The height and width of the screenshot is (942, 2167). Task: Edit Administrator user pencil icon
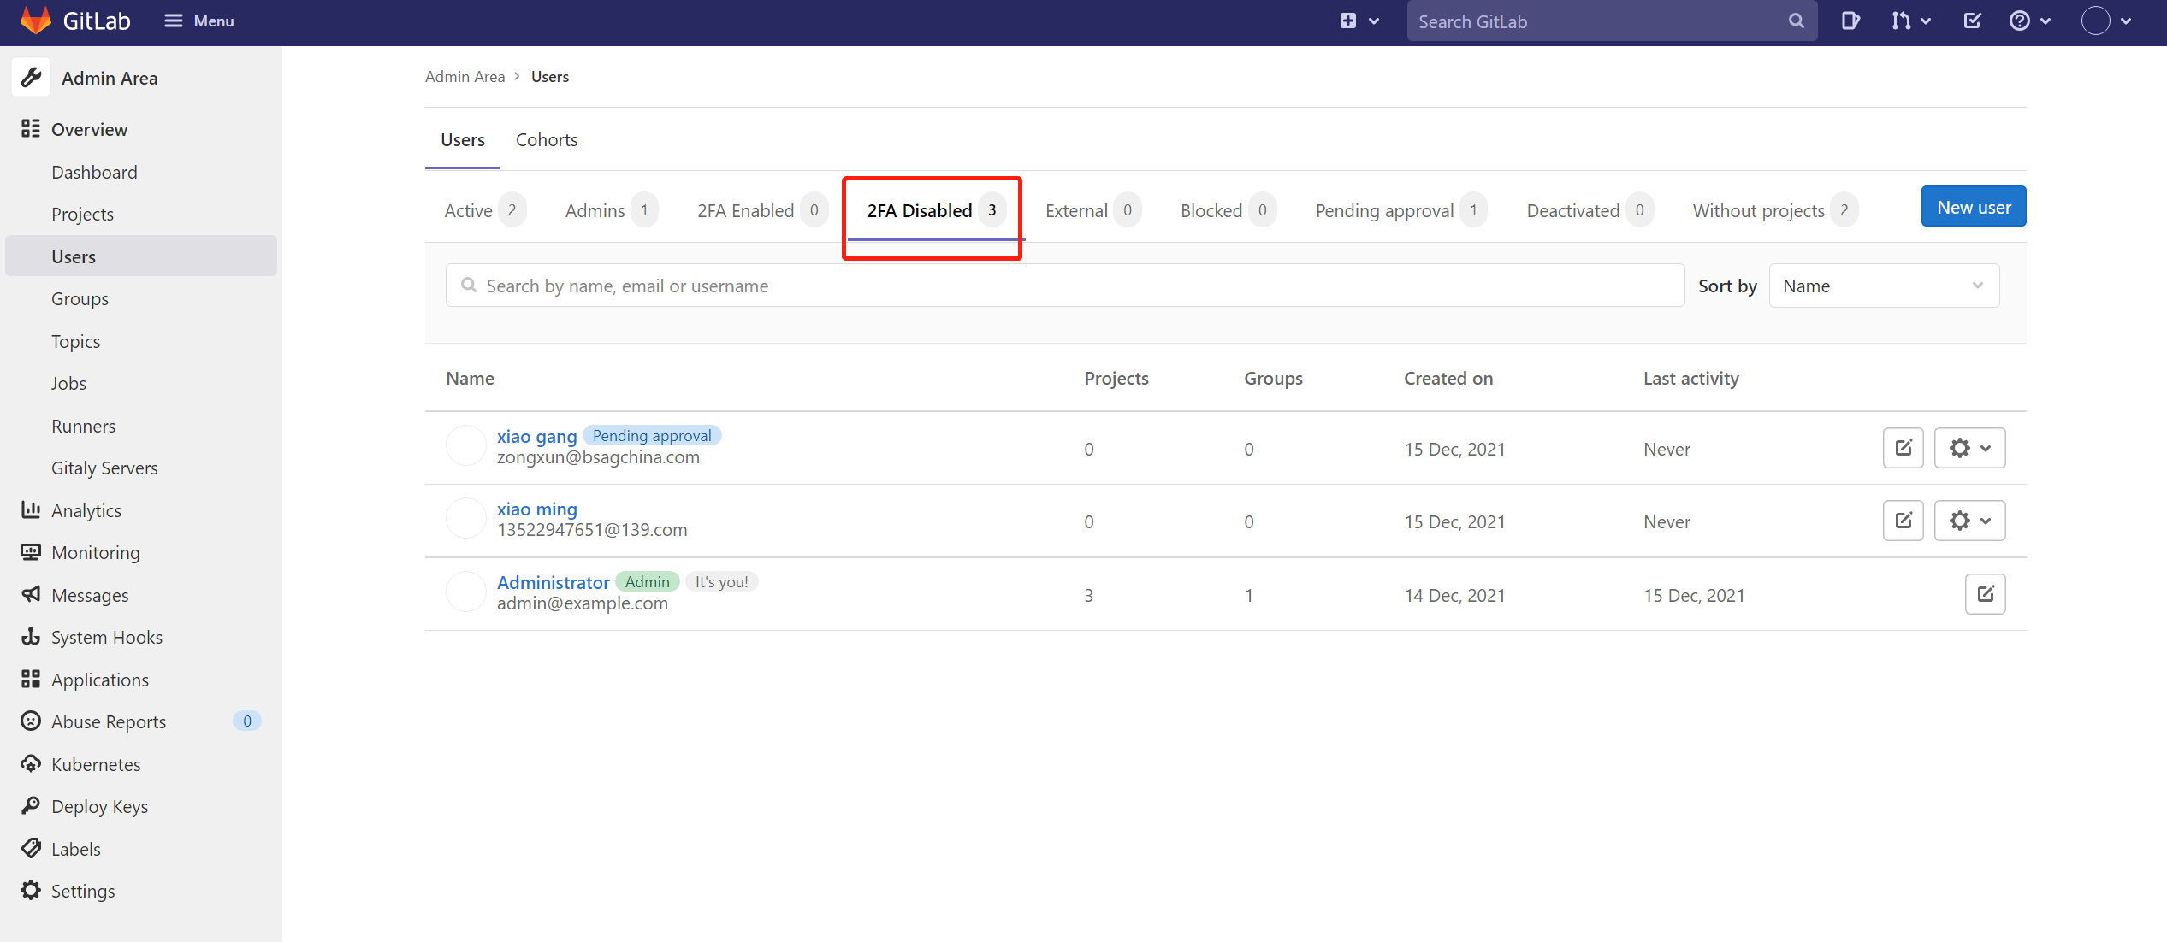pyautogui.click(x=1985, y=594)
